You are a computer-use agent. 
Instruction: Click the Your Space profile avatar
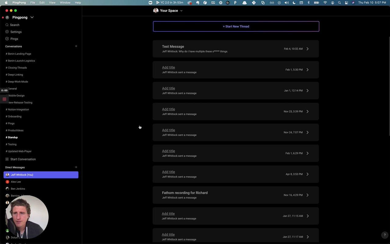click(156, 11)
